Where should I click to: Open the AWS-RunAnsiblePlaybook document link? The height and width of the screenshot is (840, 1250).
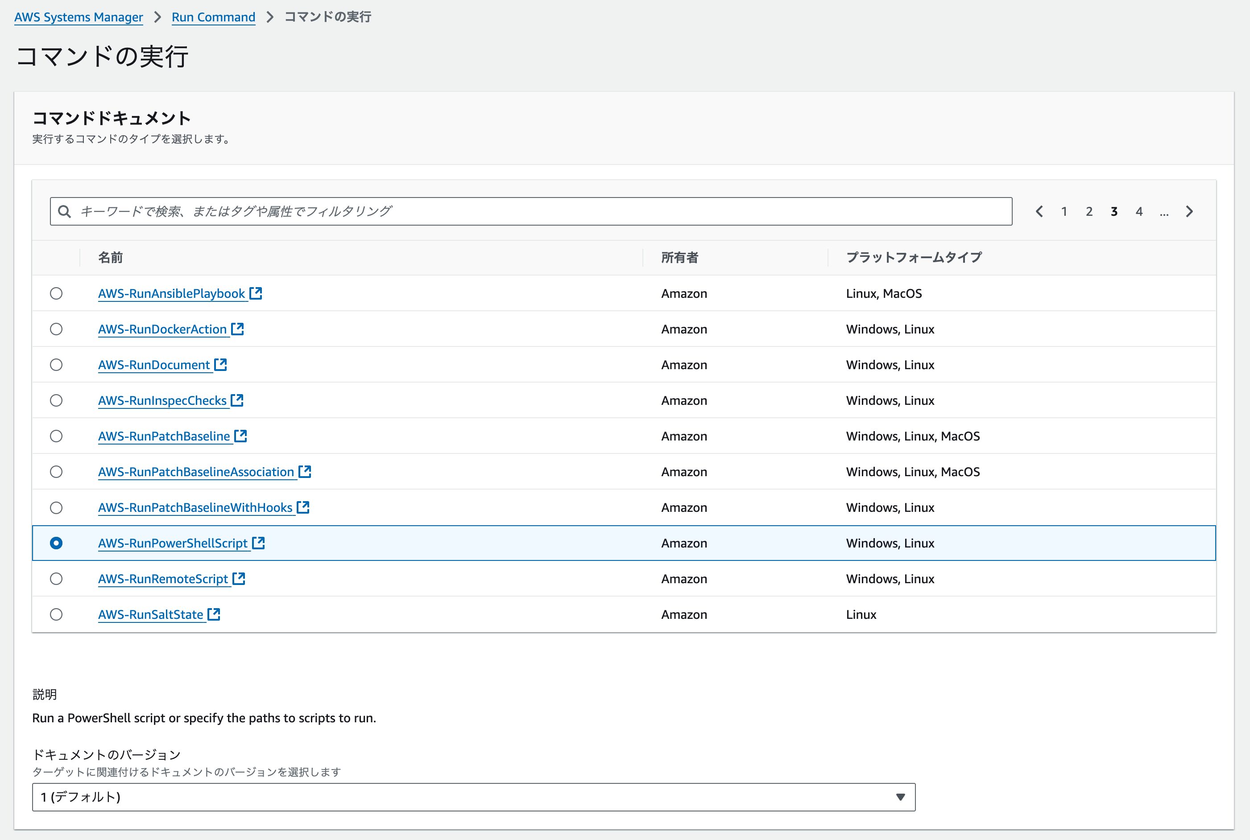(x=171, y=293)
